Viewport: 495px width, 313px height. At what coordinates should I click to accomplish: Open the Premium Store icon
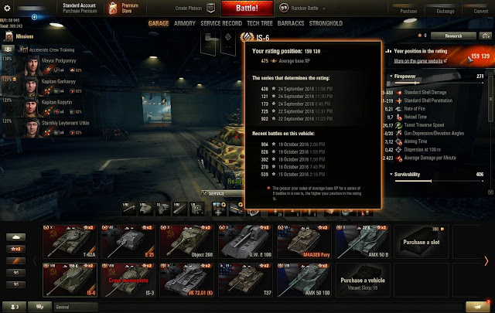click(113, 9)
